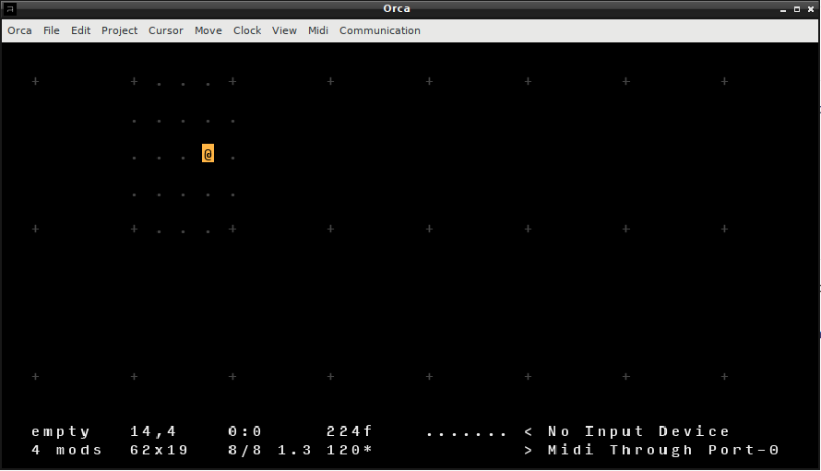Open the Midi menu
Viewport: 821px width, 471px height.
coord(318,30)
